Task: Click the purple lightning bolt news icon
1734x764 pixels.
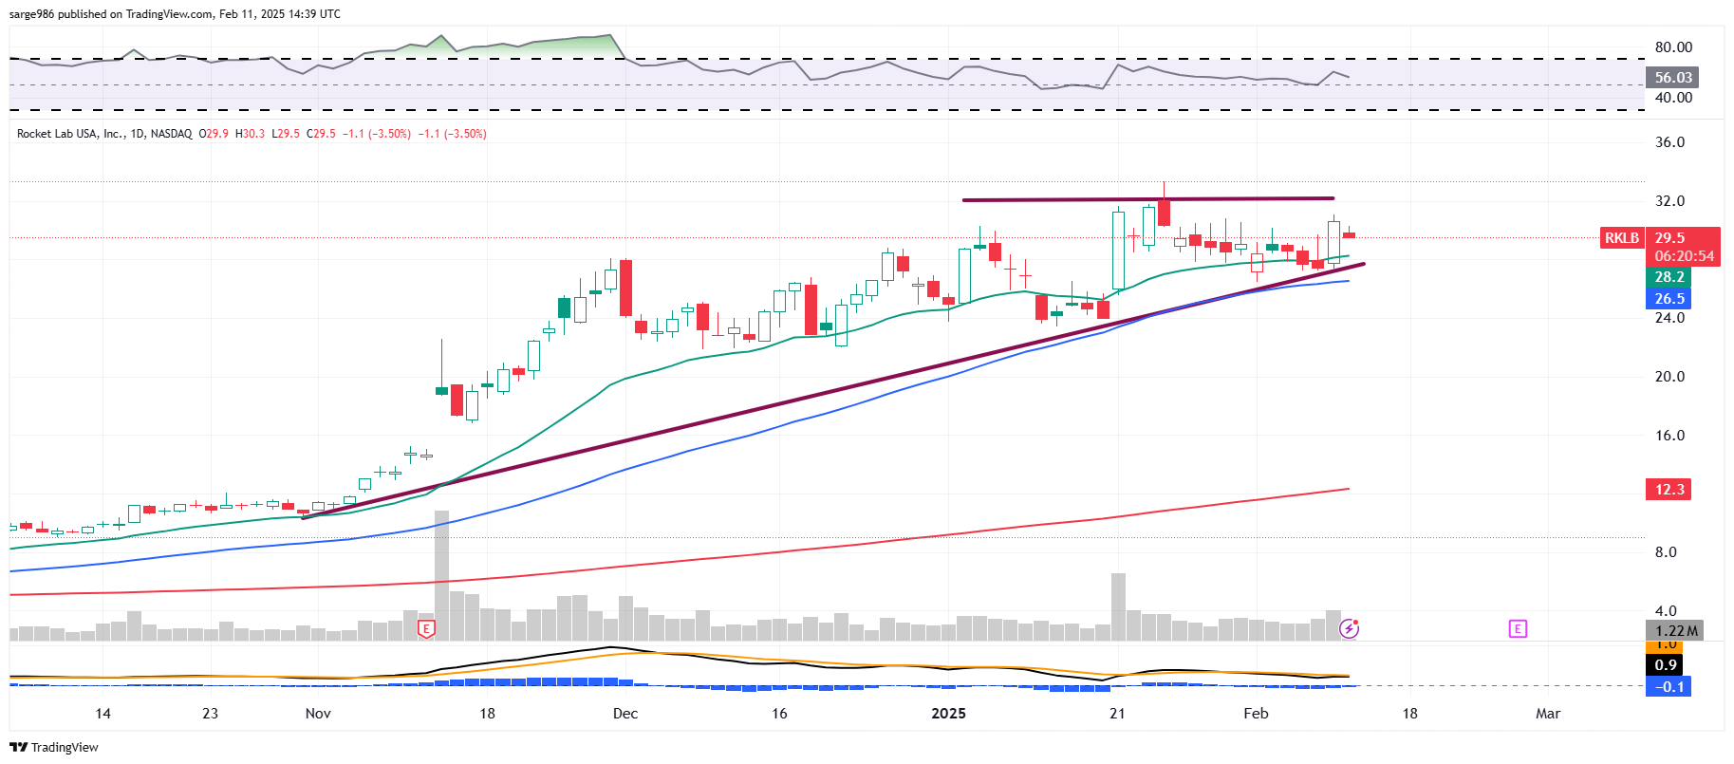Action: tap(1349, 628)
